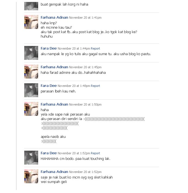
Task: Report the 'perasan lbeh kau neh' comment
Action: pyautogui.click(x=96, y=86)
